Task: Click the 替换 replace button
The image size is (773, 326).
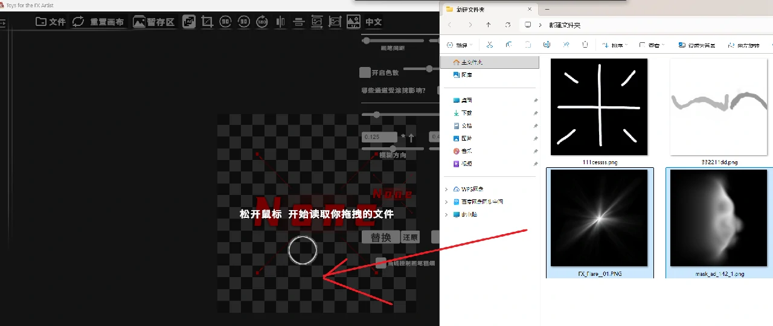Action: 380,237
